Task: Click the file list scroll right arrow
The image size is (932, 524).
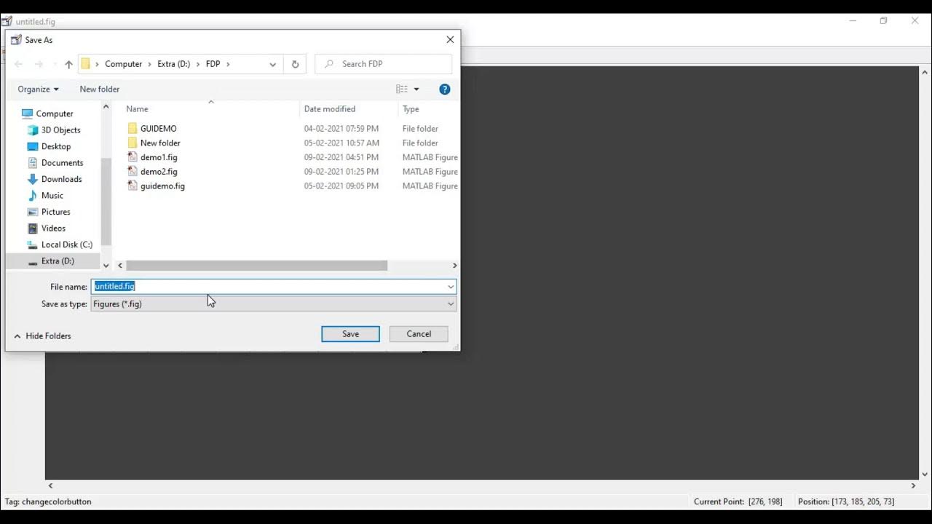Action: click(x=454, y=266)
